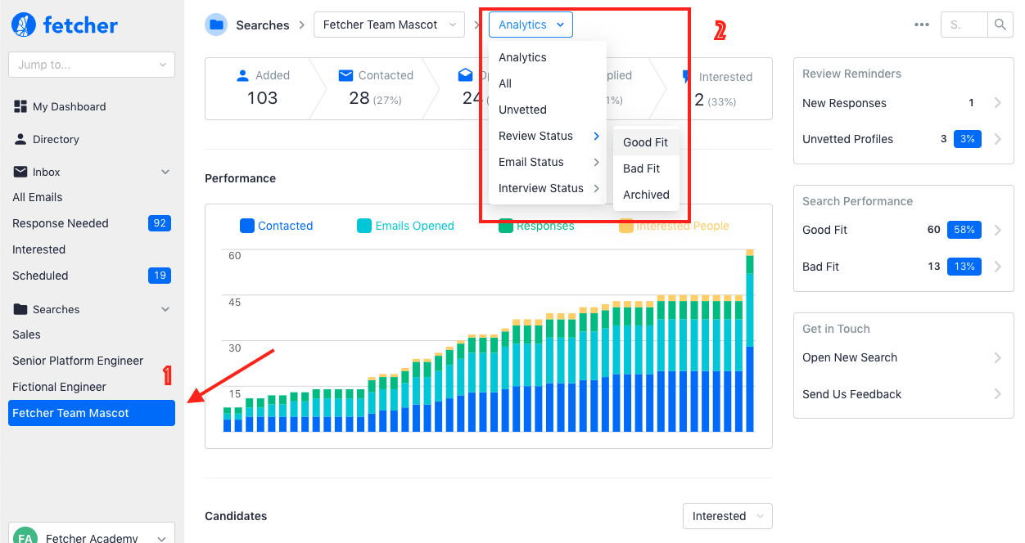Screen dimensions: 1025x543
Task: Click the Contacted envelope icon
Action: point(345,75)
